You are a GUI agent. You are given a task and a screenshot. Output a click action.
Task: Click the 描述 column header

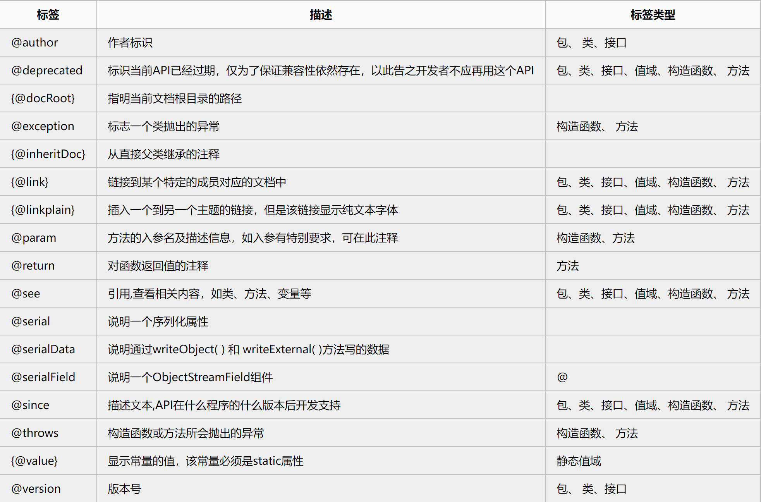click(x=321, y=15)
